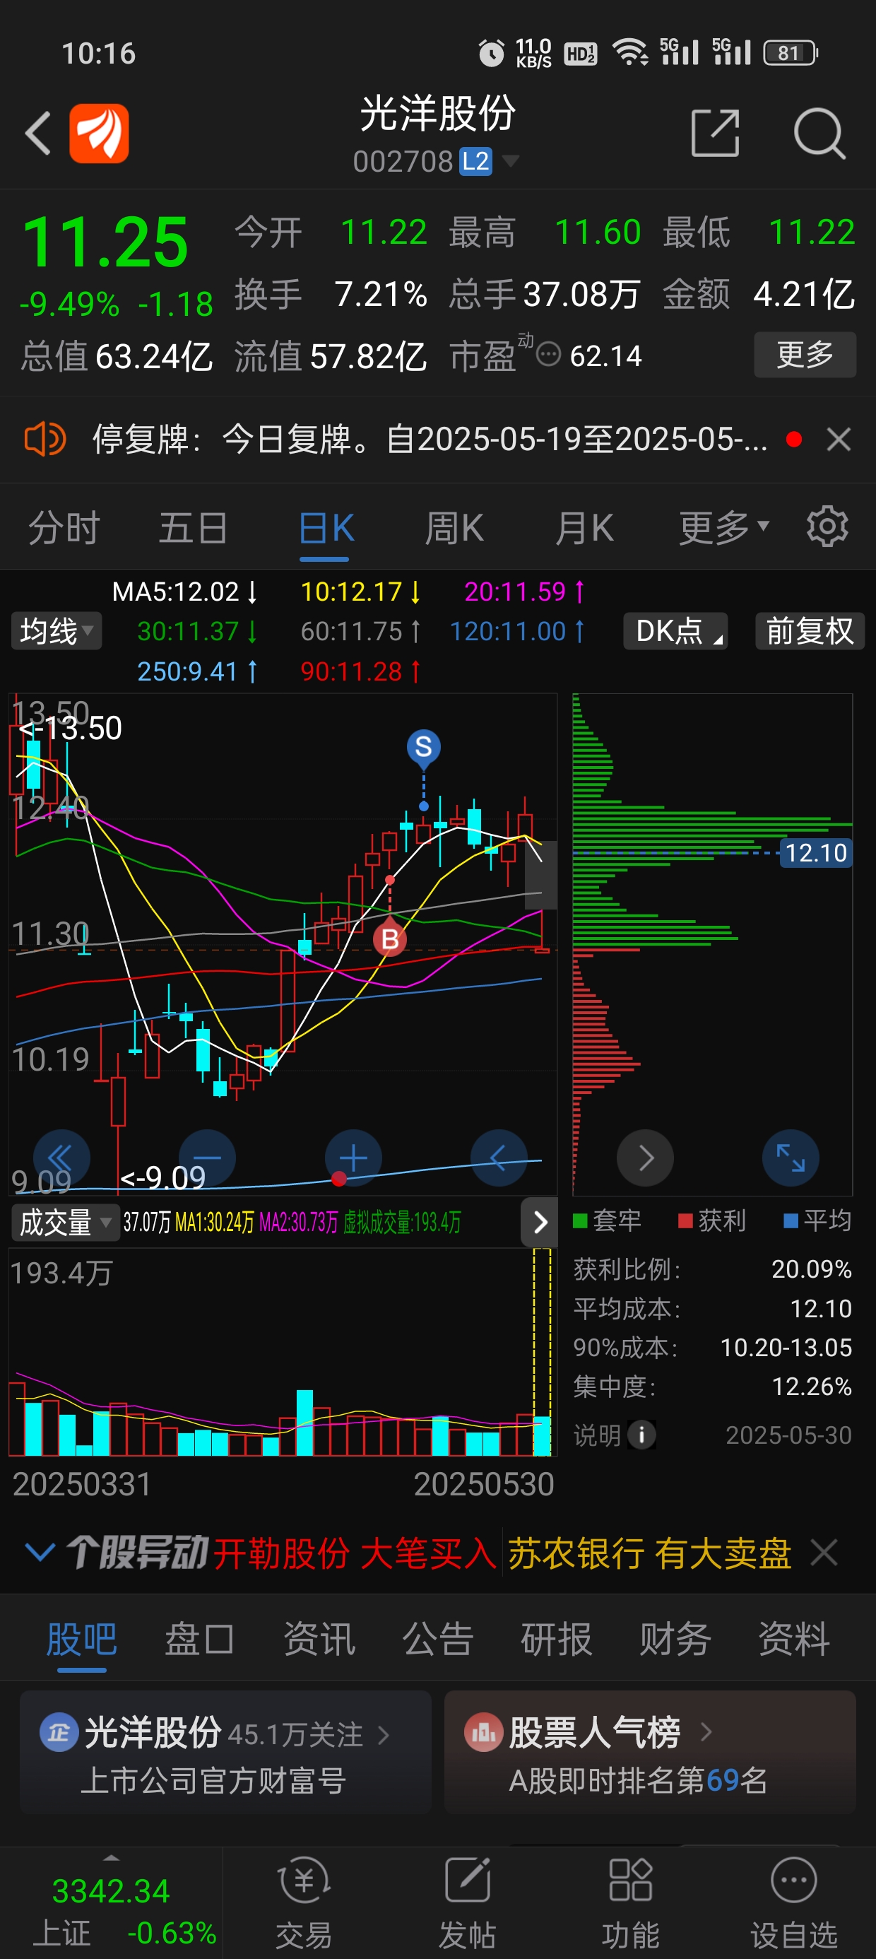Tap the red B buy marker
The height and width of the screenshot is (1959, 876).
click(389, 938)
